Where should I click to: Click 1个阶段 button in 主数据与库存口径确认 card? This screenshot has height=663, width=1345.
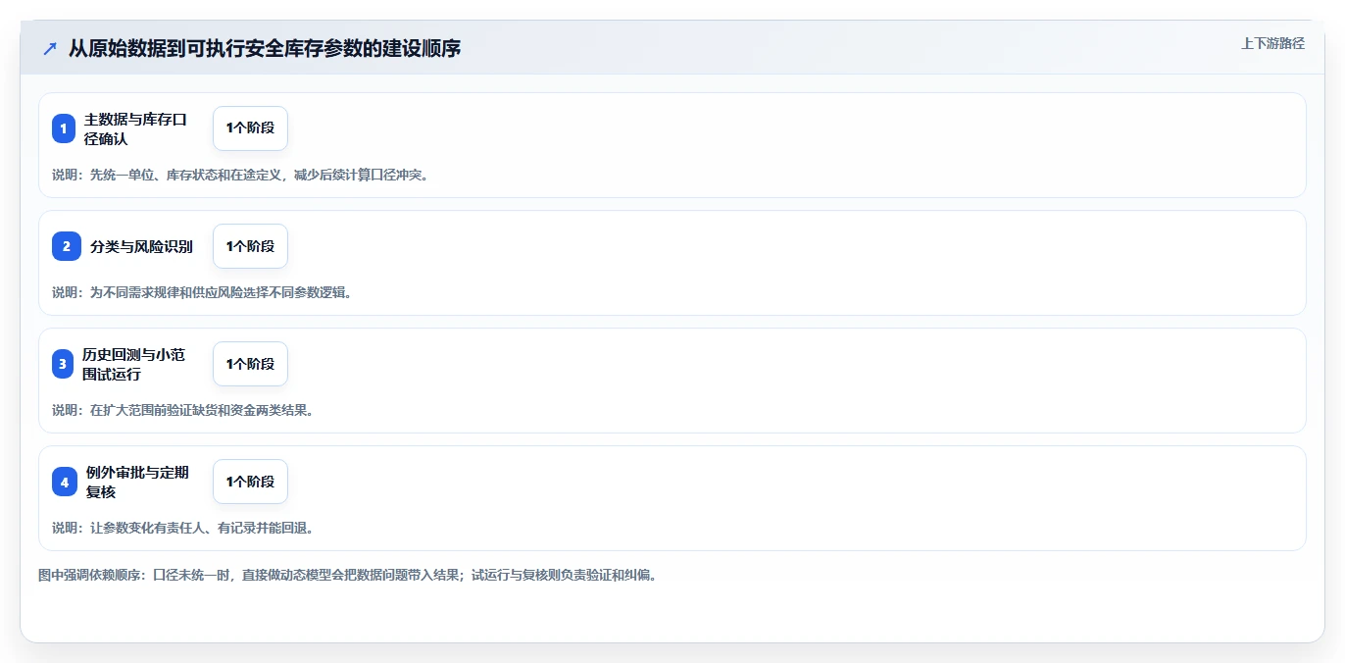[250, 128]
